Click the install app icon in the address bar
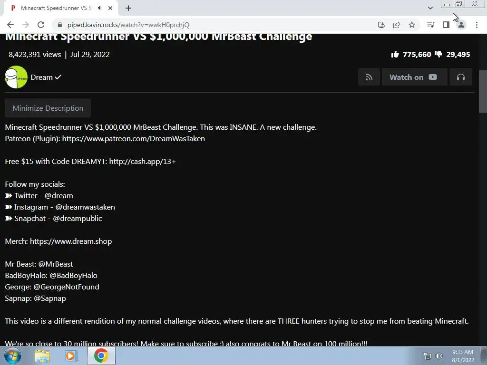 (x=381, y=25)
